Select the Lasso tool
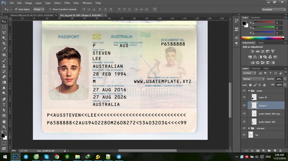The height and width of the screenshot is (161, 288). (4, 32)
